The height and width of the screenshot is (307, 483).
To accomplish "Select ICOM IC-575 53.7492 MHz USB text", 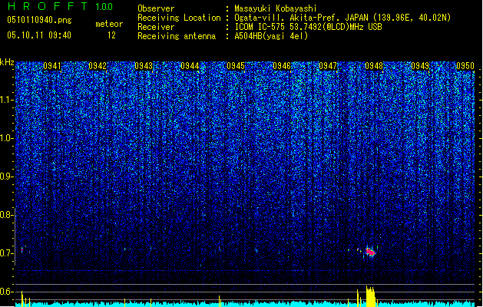I will point(308,27).
